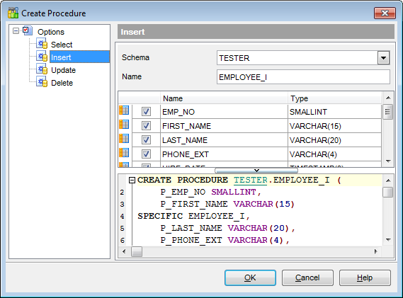
Task: Click the code editor horizontal scroll right arrow
Action: (x=376, y=251)
